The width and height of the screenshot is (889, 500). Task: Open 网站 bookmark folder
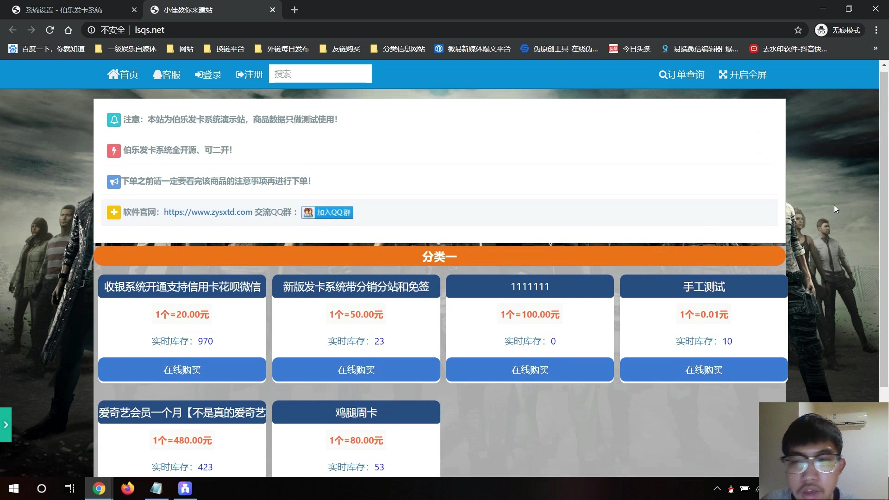[180, 49]
